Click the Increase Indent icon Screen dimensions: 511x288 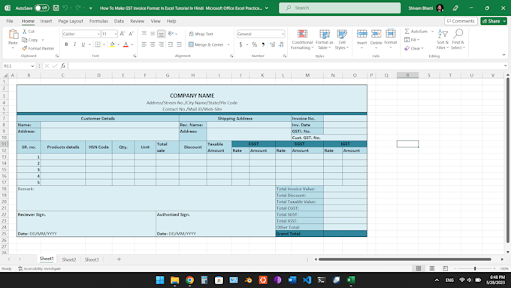(179, 44)
